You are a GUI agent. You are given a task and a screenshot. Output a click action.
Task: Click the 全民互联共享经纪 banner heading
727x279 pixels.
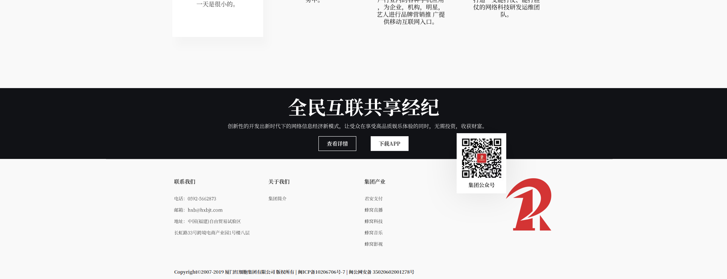pos(363,108)
